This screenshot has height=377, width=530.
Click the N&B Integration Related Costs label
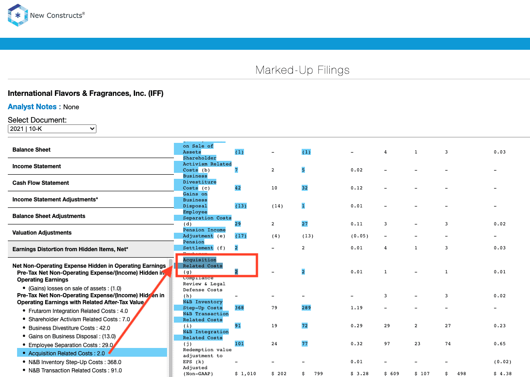[x=206, y=335]
